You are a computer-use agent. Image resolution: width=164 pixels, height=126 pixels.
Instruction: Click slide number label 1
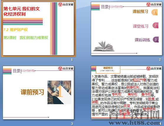(x=72, y=60)
